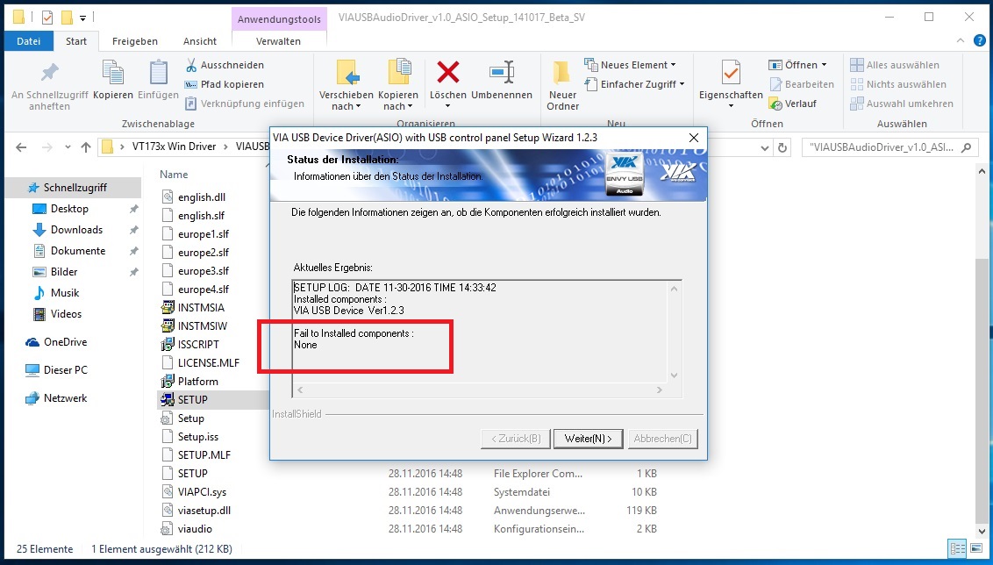The image size is (993, 565).
Task: Refresh the folder view
Action: 782,147
